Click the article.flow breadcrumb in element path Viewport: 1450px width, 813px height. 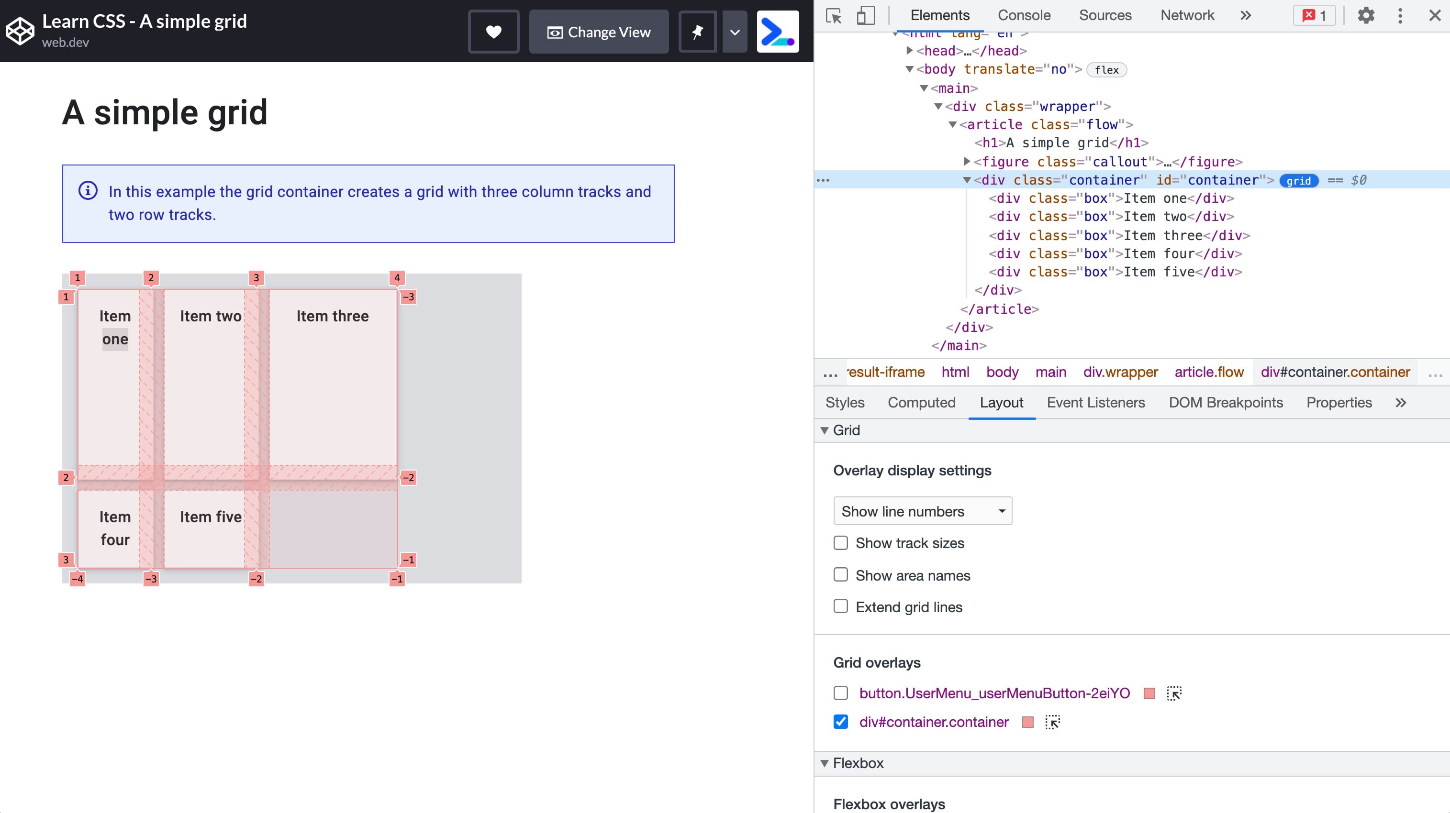pyautogui.click(x=1208, y=372)
